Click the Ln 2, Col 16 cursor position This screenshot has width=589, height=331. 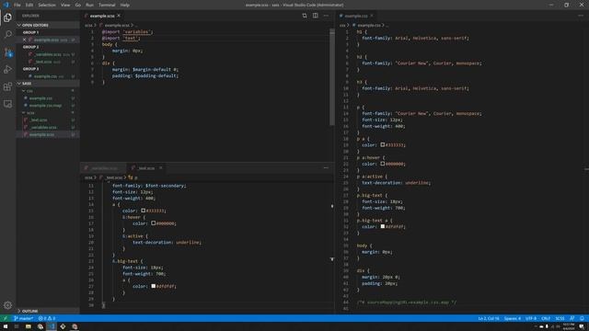coord(489,318)
